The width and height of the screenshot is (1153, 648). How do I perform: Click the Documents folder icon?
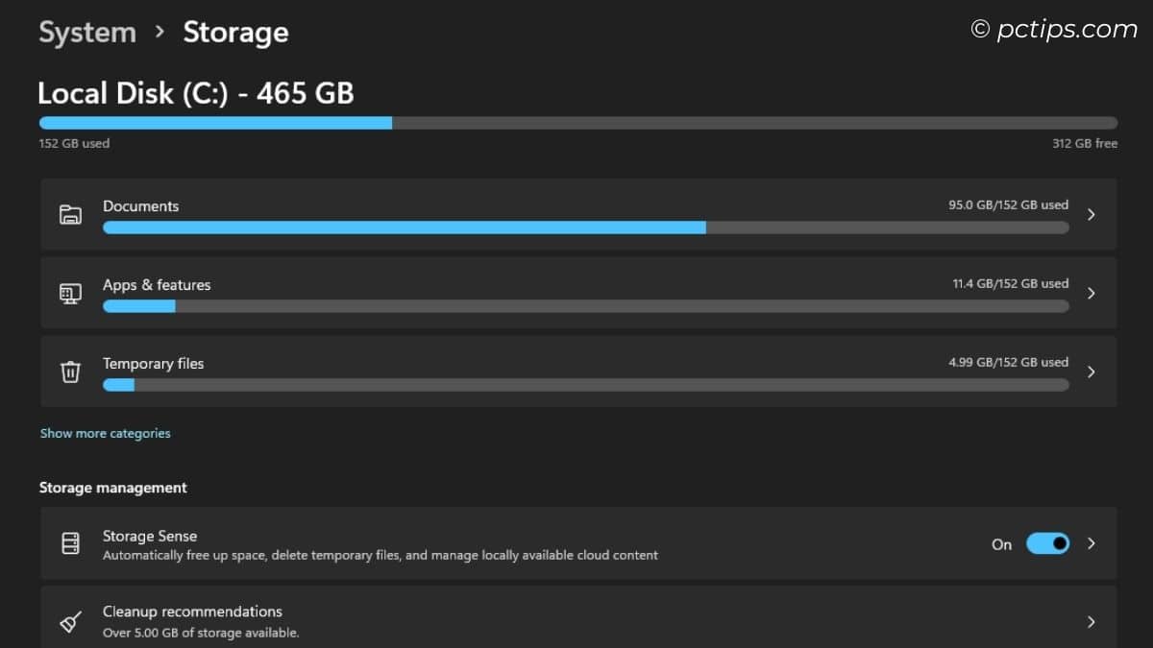pyautogui.click(x=70, y=213)
